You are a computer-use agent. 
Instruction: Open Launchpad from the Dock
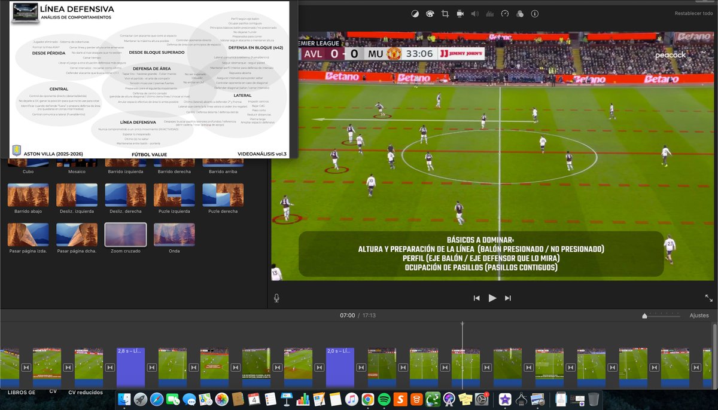click(141, 399)
